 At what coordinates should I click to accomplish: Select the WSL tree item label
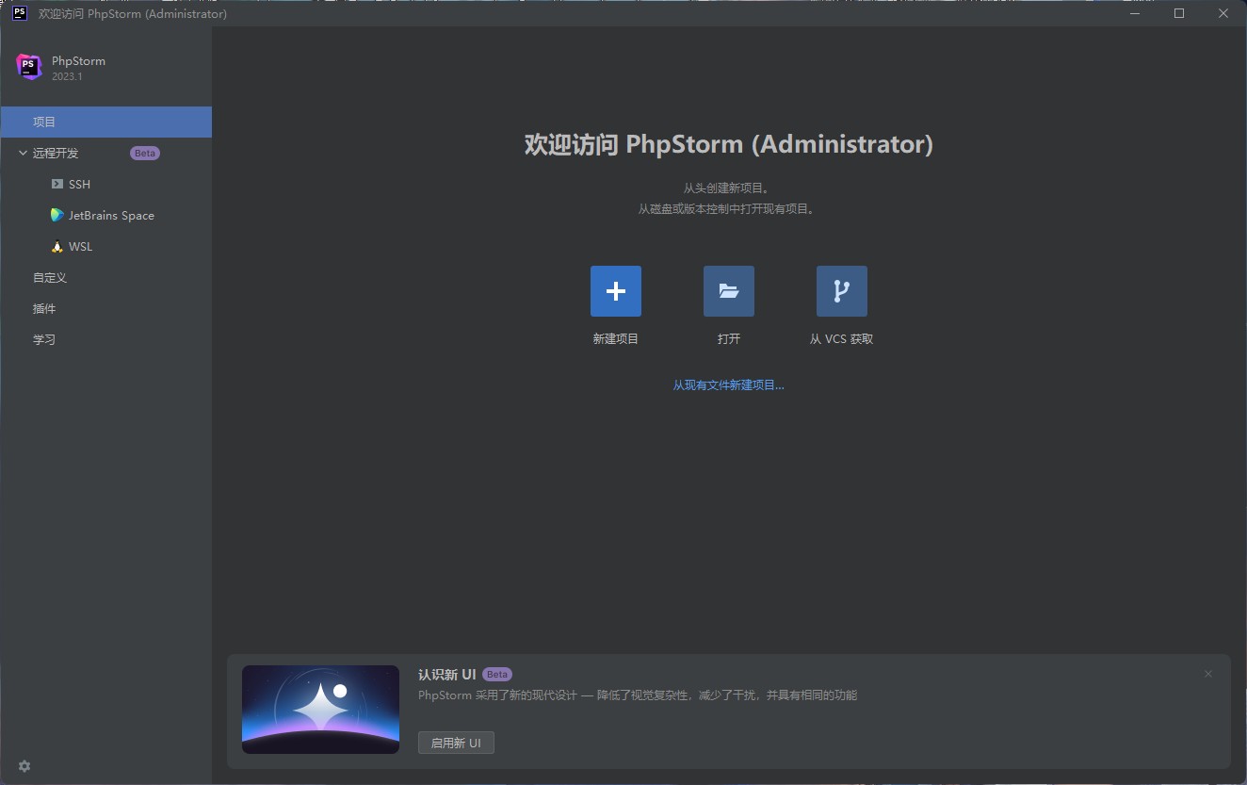point(80,246)
